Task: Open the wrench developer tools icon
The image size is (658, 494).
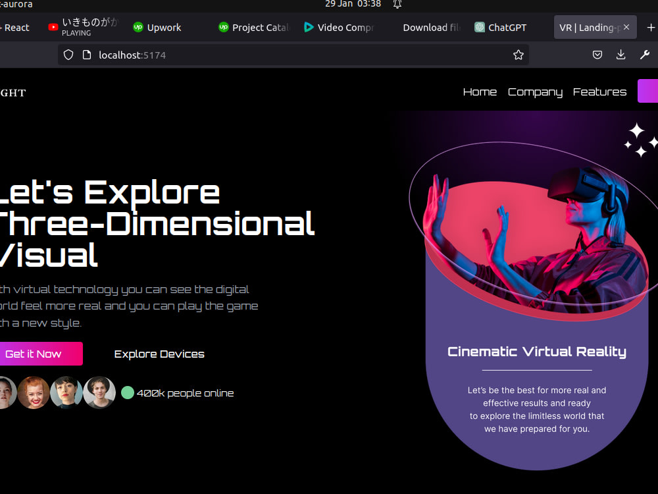Action: (x=645, y=55)
